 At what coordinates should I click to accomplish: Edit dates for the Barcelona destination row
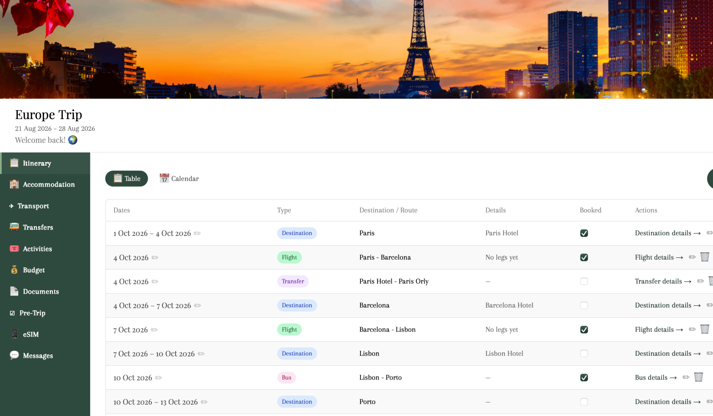point(198,306)
